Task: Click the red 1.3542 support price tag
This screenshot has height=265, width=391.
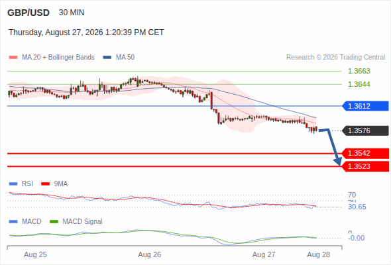Action: (x=365, y=153)
